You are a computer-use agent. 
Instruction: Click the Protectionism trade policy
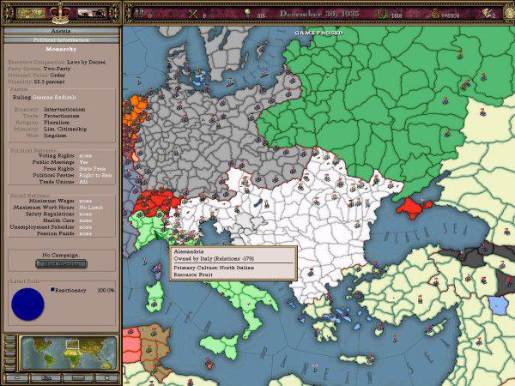point(62,116)
